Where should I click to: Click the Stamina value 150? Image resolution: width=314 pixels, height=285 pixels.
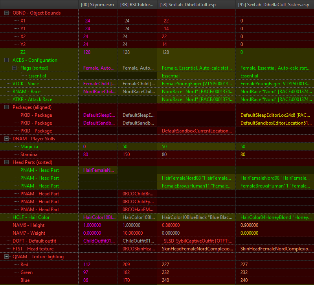[x=126, y=154]
